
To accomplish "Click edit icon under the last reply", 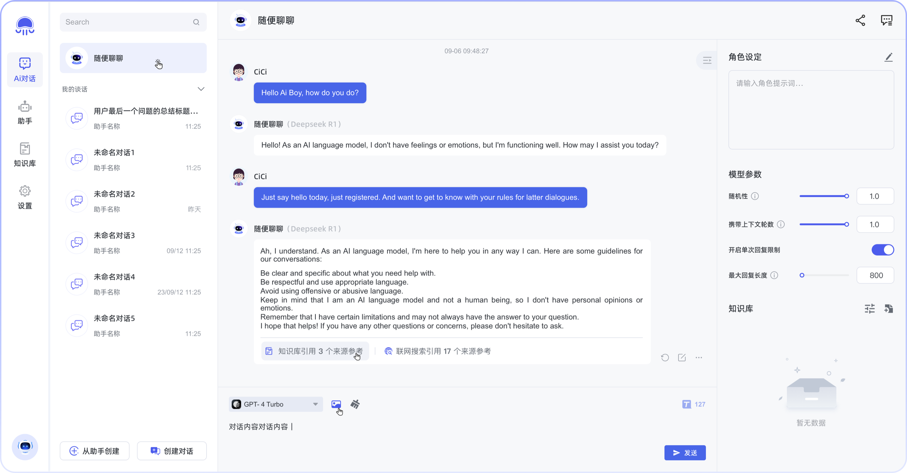I will 682,358.
